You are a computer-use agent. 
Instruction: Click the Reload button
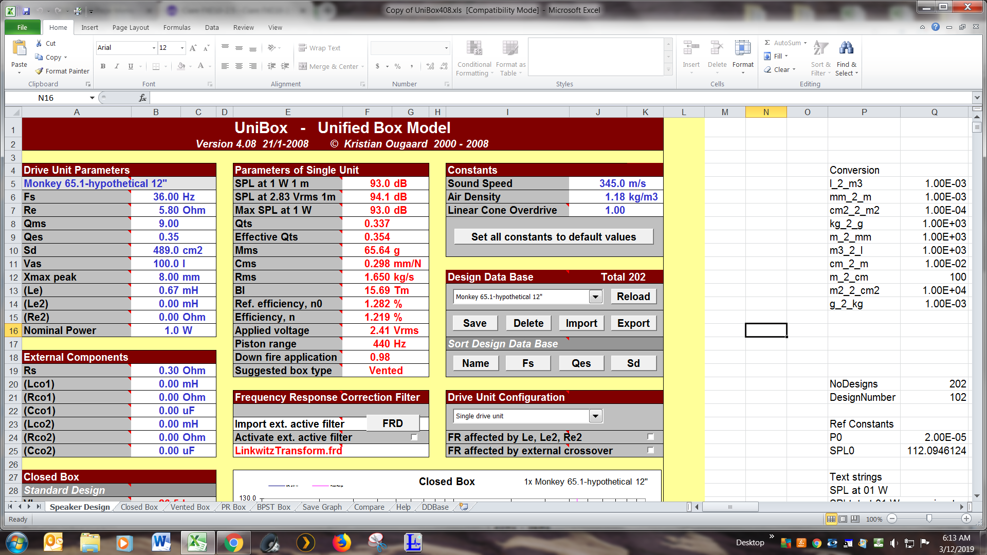(x=633, y=297)
